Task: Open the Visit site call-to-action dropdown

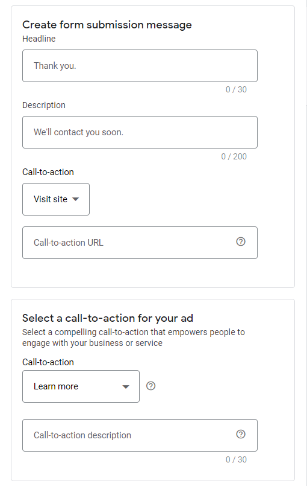Action: (x=56, y=199)
